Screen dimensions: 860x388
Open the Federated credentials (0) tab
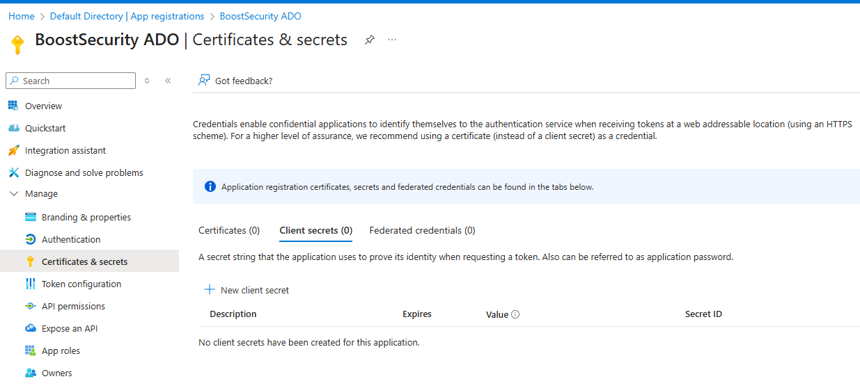tap(422, 230)
